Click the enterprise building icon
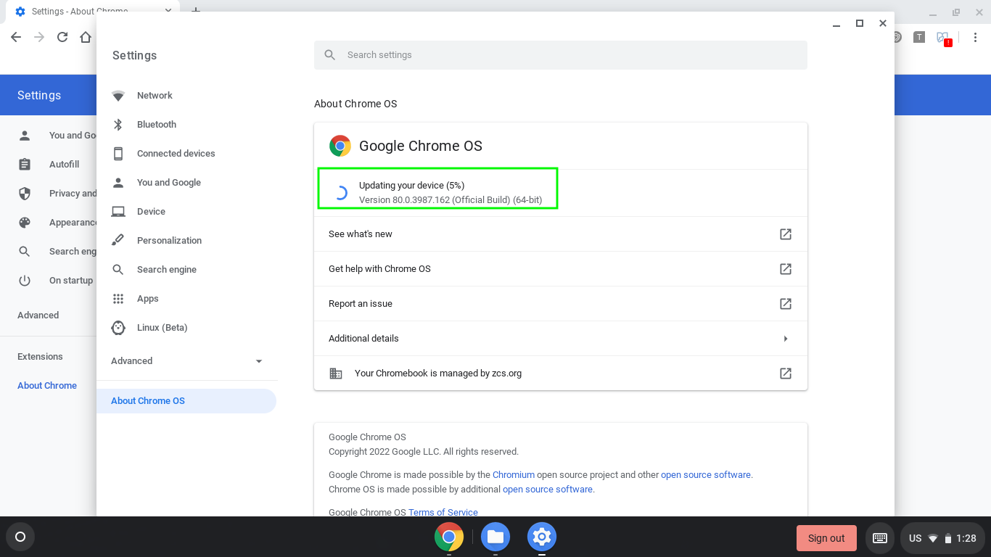This screenshot has height=557, width=991. coord(336,374)
